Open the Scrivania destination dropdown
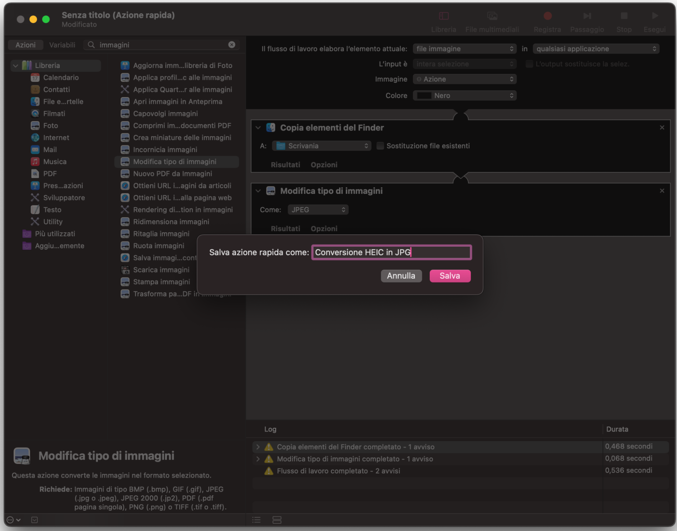This screenshot has width=677, height=531. [321, 146]
